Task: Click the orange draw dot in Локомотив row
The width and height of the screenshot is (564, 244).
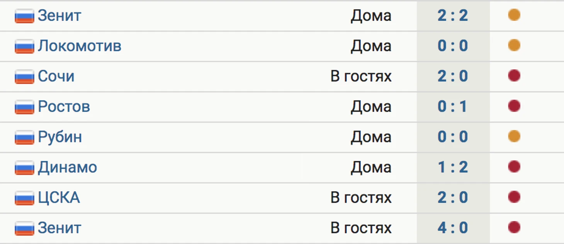Action: [514, 45]
